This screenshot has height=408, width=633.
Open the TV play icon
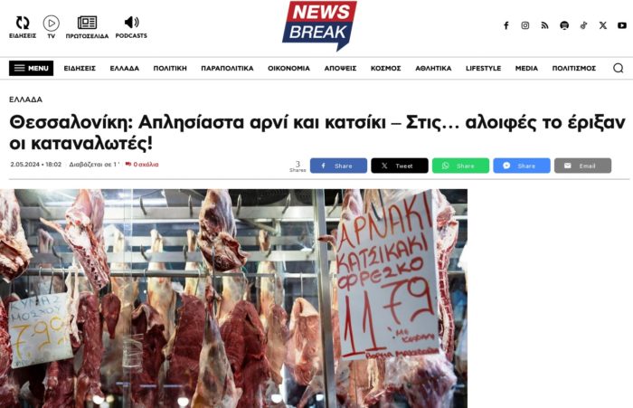[x=52, y=23]
